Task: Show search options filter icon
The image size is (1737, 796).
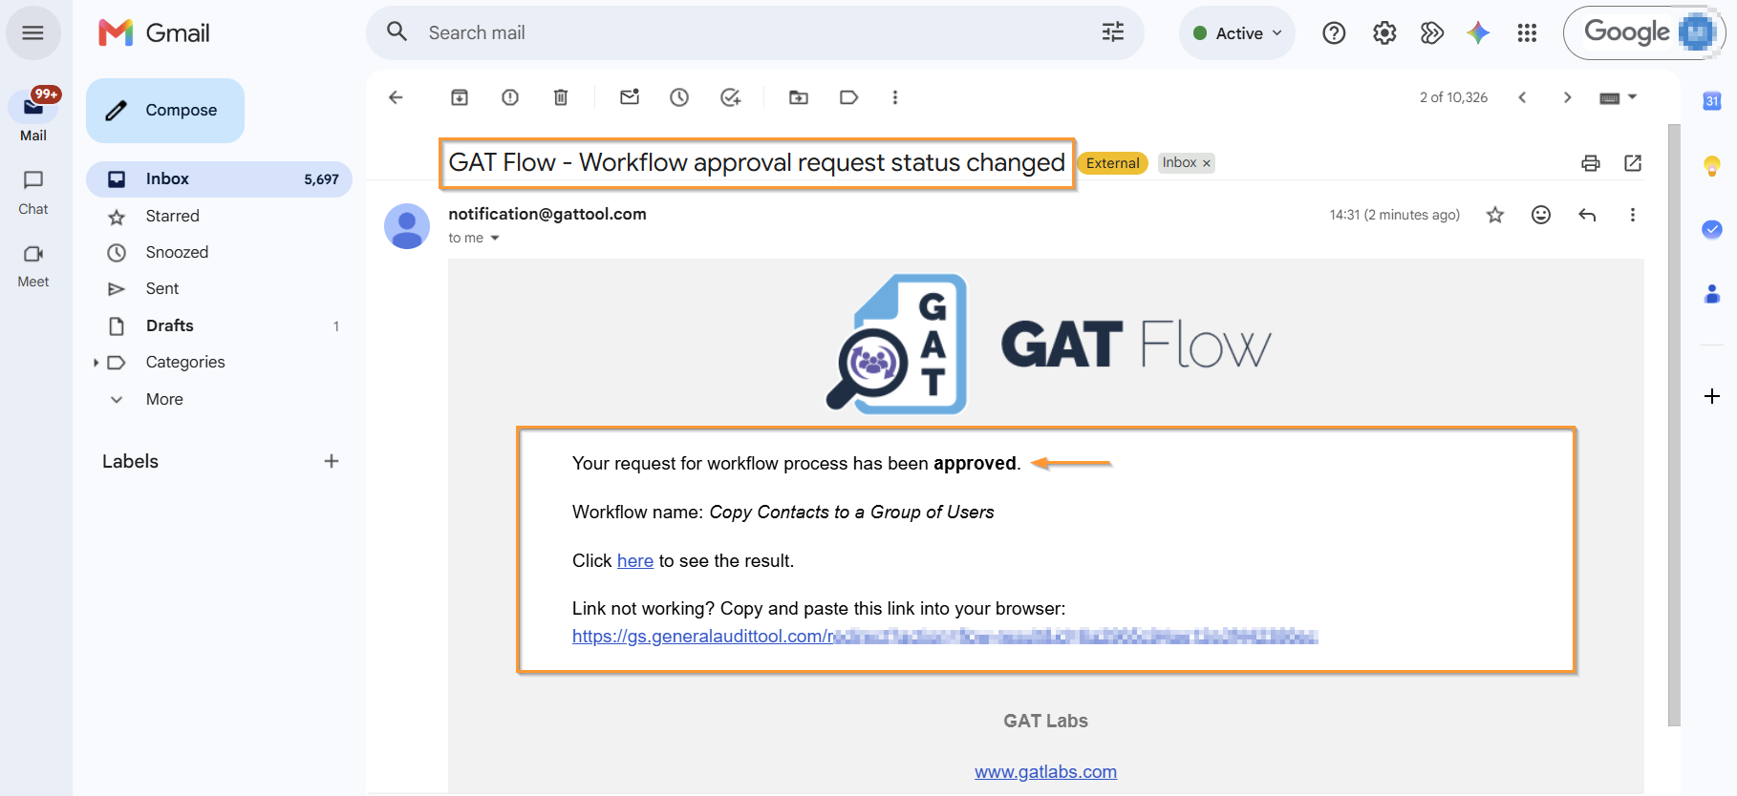Action: click(1113, 32)
